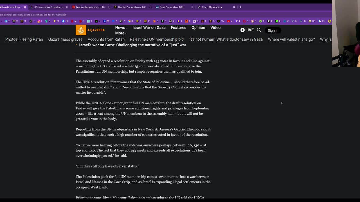Open the YouTube Y bookmark
Screen dimensions: 360x202
click(x=230, y=21)
